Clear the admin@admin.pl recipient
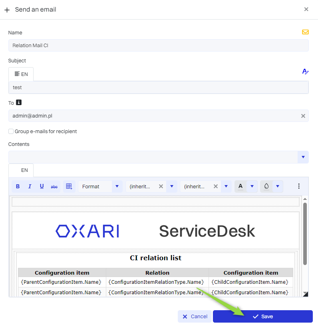Viewport: 318px width, 327px height. pos(303,116)
